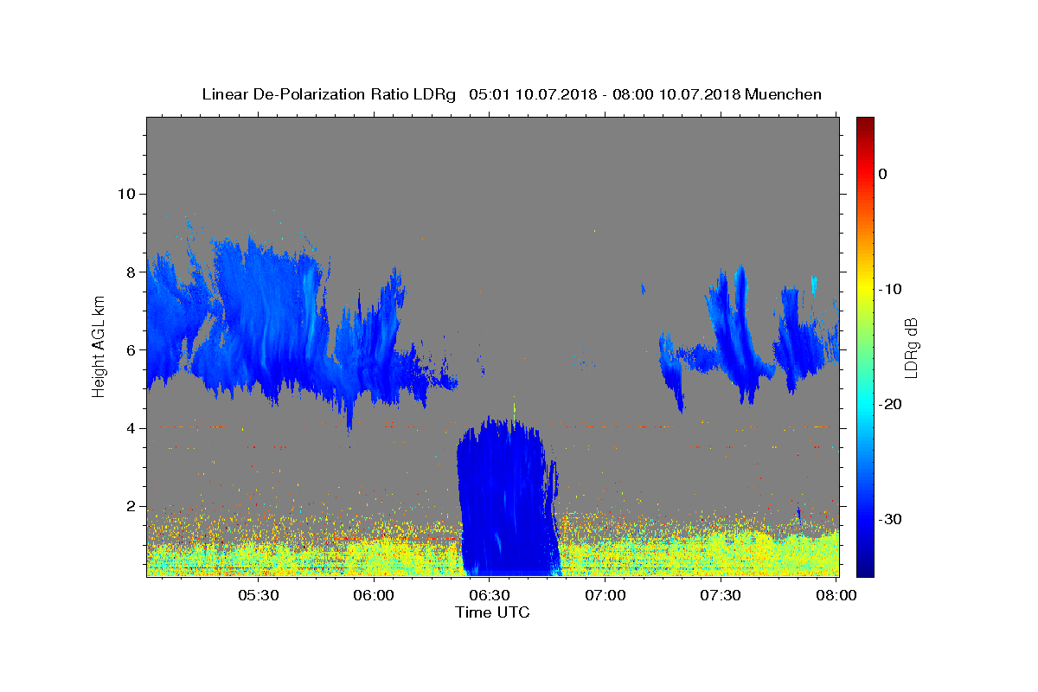Click the 'LDRg dB' colorbar label
The image size is (1038, 692).
pyautogui.click(x=910, y=348)
